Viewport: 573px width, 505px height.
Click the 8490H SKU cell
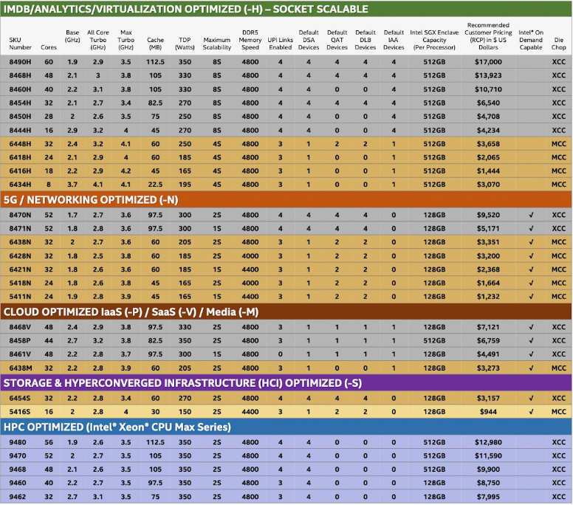click(x=20, y=62)
